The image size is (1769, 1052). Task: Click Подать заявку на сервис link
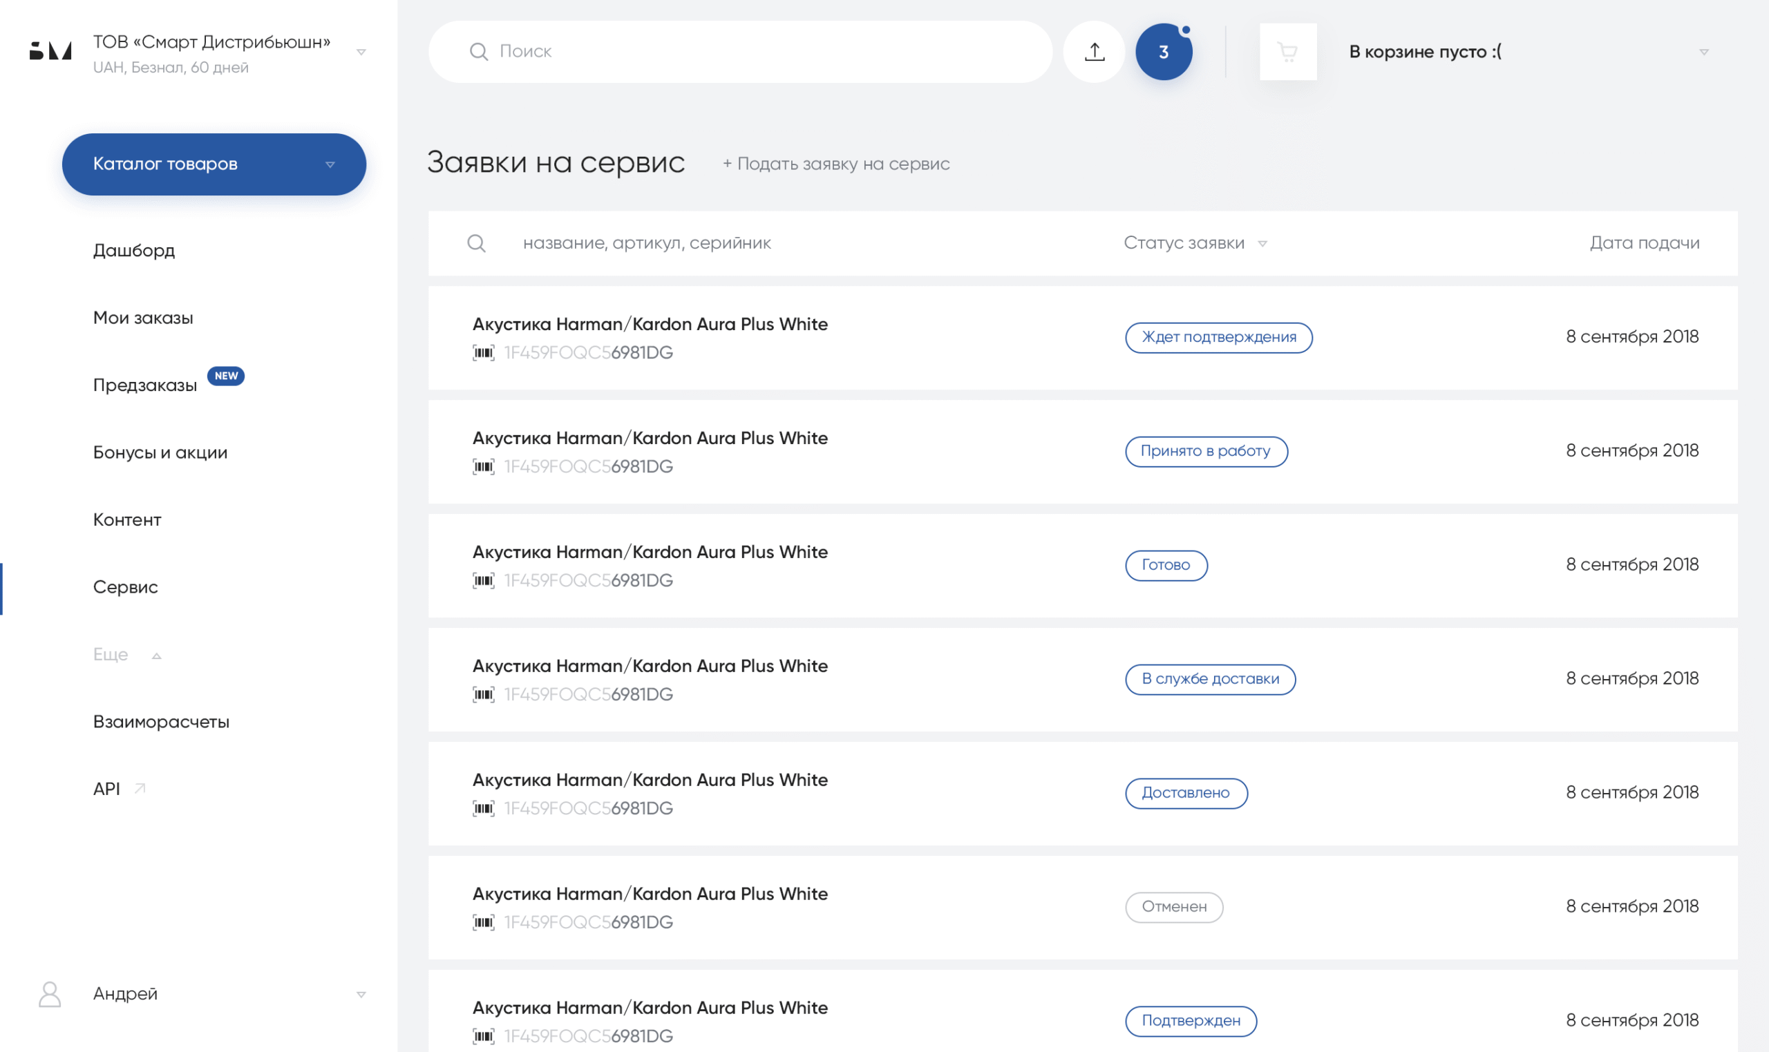pyautogui.click(x=836, y=164)
